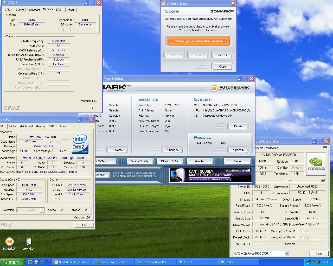Image resolution: width=333 pixels, height=266 pixels.
Task: Click Filtering & AA... button
Action: tap(171, 161)
